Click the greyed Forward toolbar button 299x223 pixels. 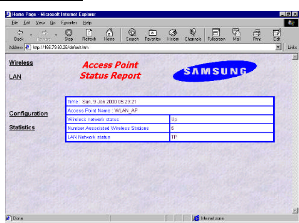click(x=44, y=35)
